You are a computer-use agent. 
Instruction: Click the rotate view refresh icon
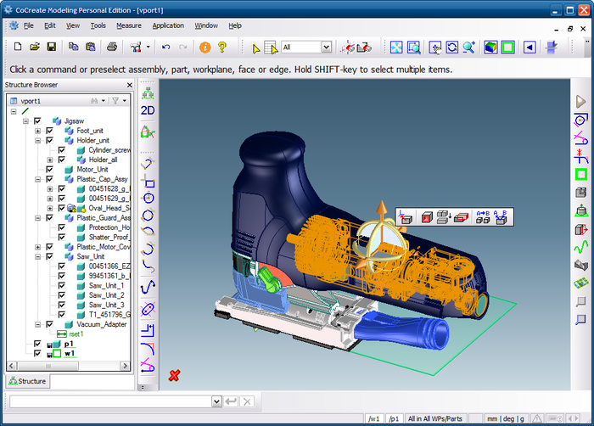(452, 48)
